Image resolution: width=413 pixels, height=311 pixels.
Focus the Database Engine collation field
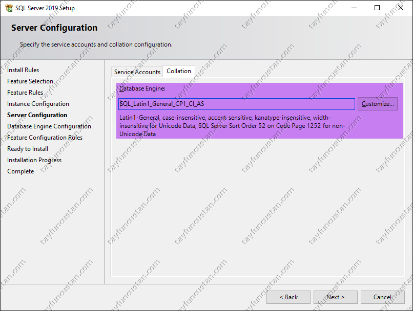tap(237, 104)
